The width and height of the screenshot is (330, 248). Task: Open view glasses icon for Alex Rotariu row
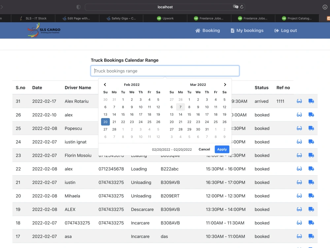[299, 101]
